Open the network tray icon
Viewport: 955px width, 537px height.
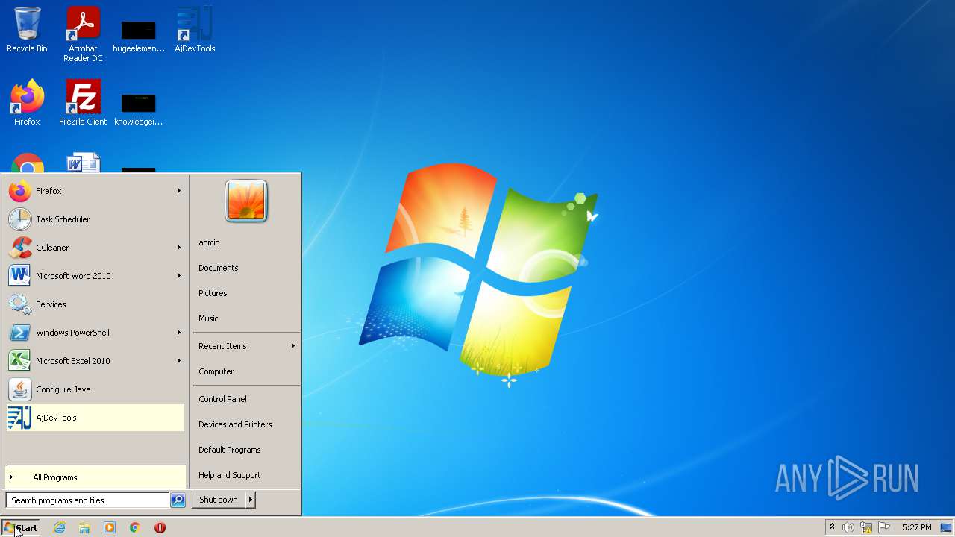[x=866, y=527]
